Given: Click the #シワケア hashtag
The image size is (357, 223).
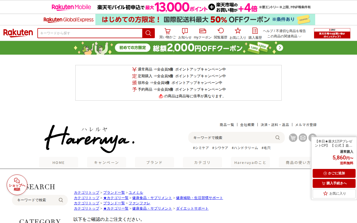Looking at the screenshot, I should point(220,148).
